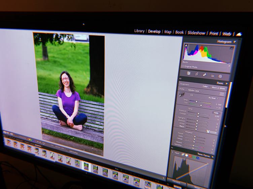Select the Red Eye Correction tool
The image size is (253, 189).
tap(213, 75)
